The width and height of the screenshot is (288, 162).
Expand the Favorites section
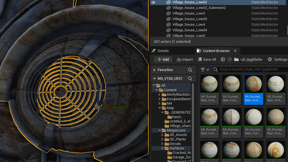pos(154,70)
